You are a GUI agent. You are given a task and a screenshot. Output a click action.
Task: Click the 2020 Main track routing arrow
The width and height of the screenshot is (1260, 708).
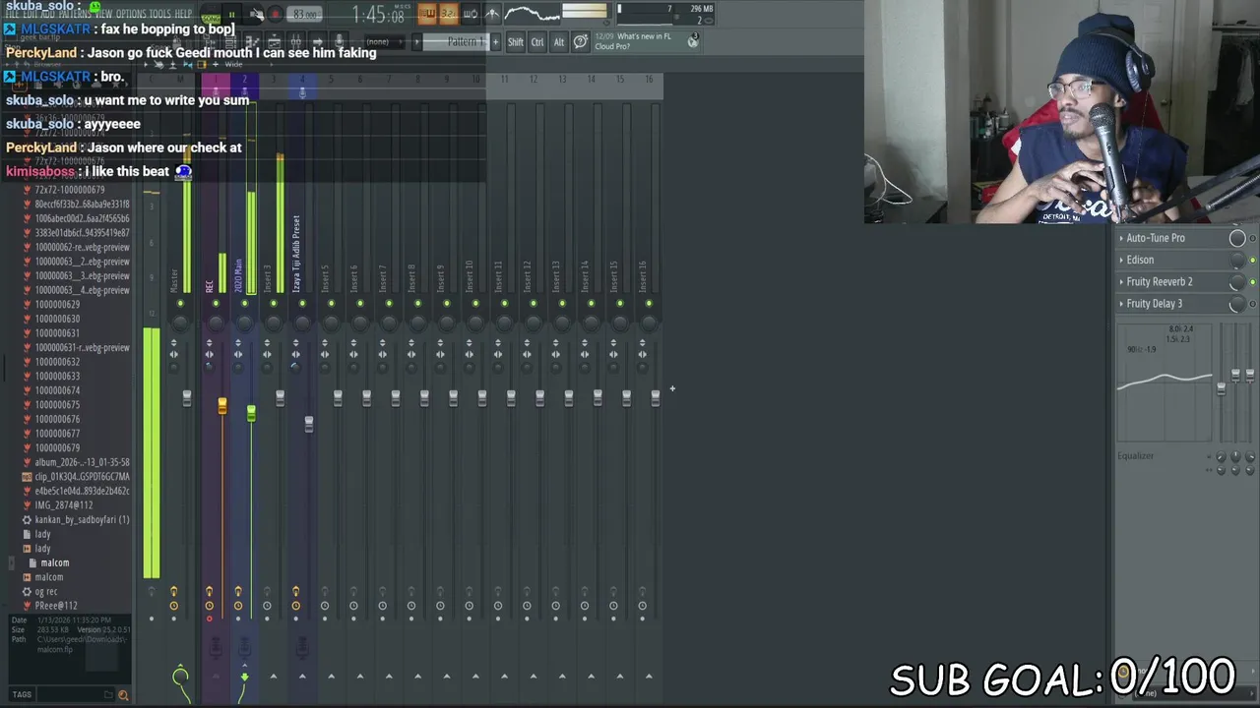(244, 677)
